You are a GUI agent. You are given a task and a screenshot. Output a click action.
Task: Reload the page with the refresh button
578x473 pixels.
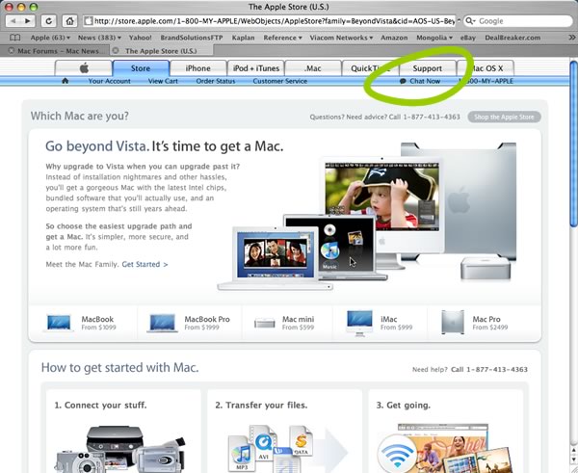point(48,21)
